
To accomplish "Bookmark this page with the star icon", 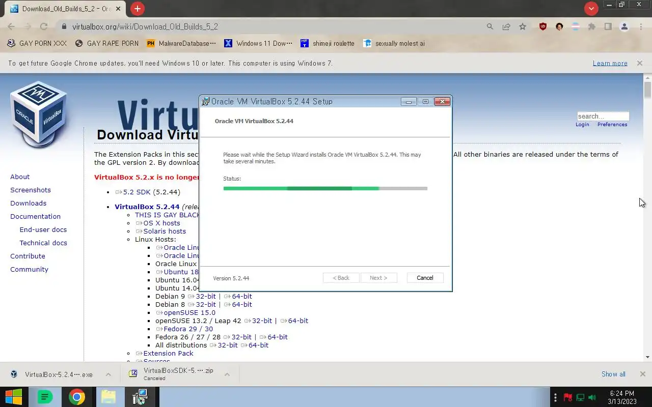I will (523, 26).
